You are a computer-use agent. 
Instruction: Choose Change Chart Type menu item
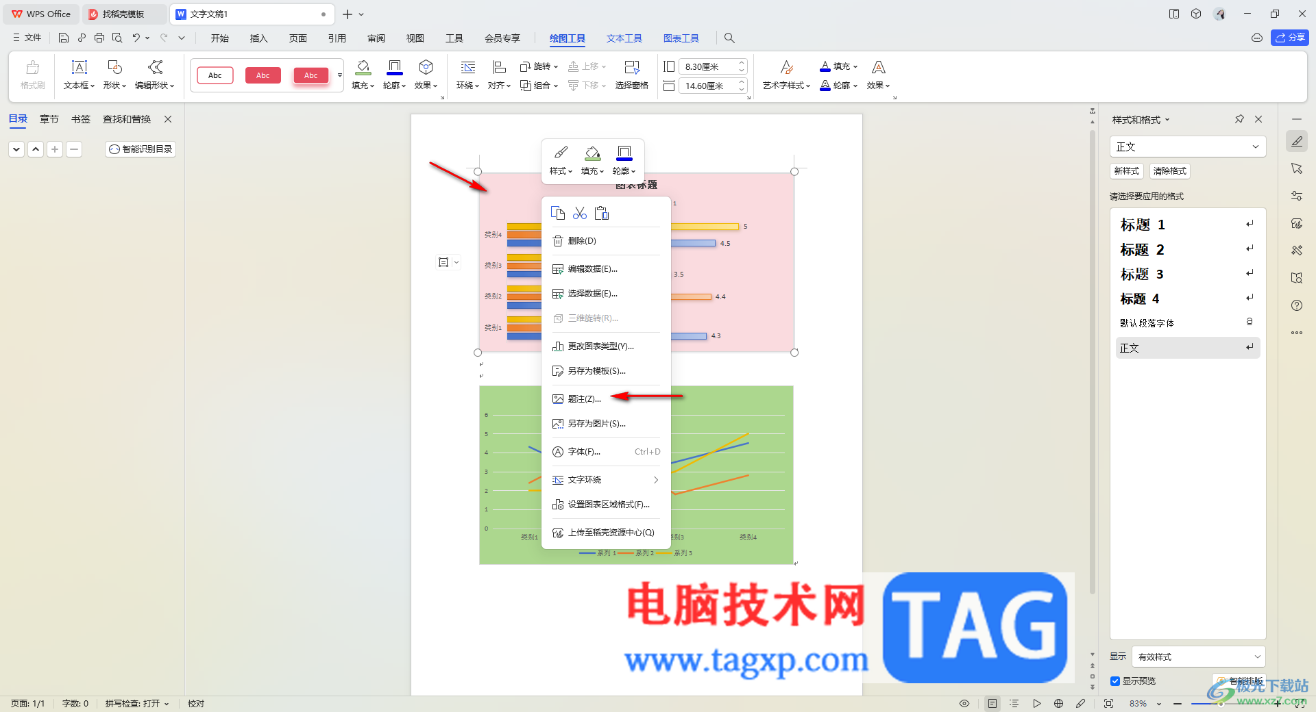606,346
